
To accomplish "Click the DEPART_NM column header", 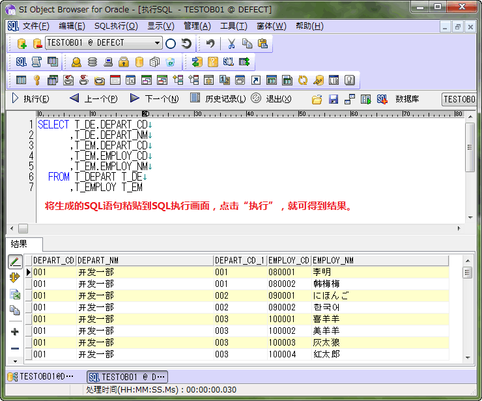I will pos(145,260).
